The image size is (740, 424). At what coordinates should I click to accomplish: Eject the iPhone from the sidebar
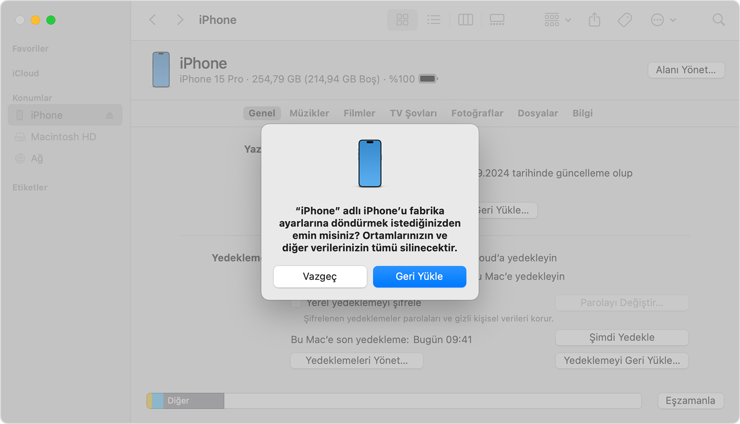tap(110, 115)
